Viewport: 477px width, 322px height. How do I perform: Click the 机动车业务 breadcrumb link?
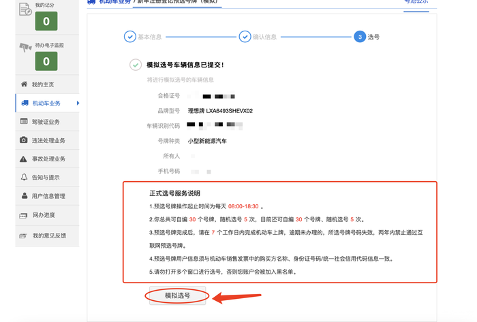(x=113, y=2)
